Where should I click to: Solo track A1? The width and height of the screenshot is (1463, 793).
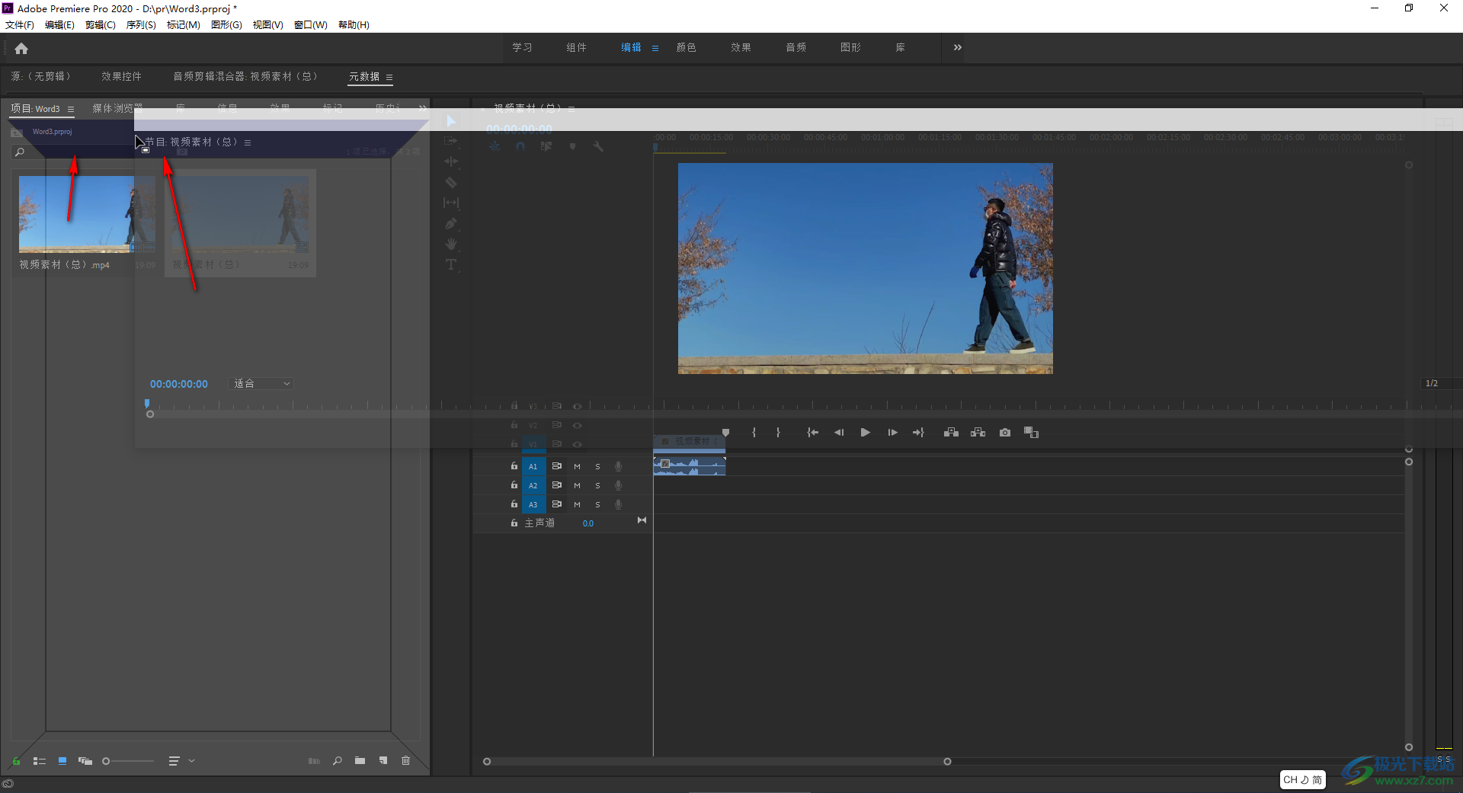point(597,466)
